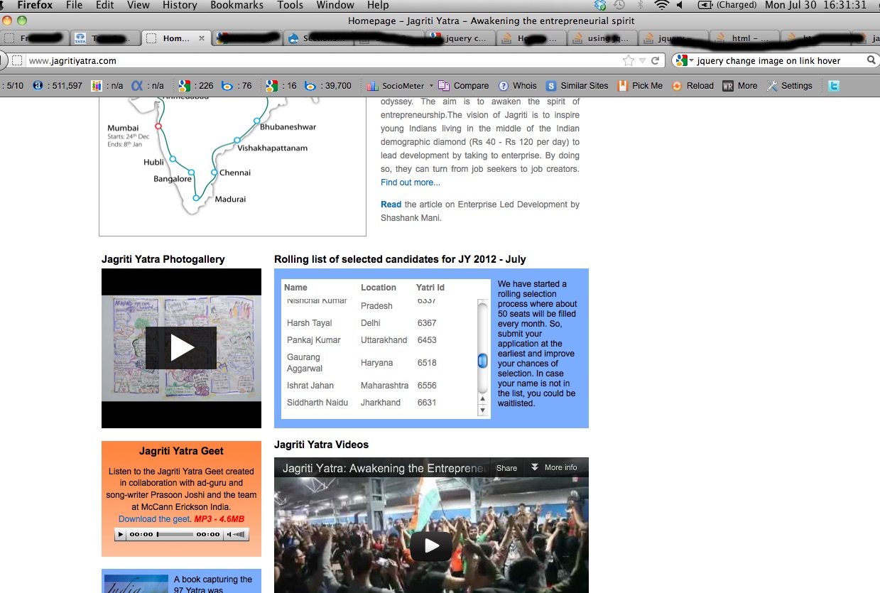Open the Edit menu
This screenshot has height=593, width=880.
105,6
